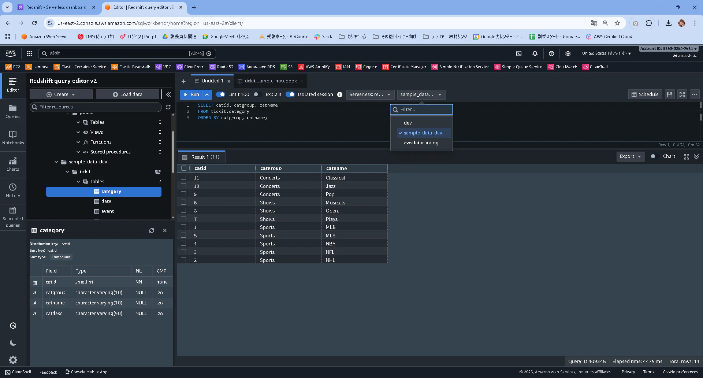The image size is (703, 378).
Task: Open the Editor view in sidebar
Action: (x=13, y=85)
